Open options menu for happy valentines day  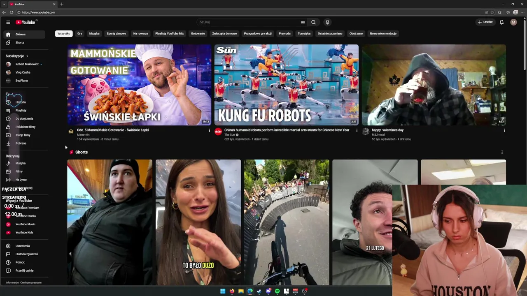504,130
